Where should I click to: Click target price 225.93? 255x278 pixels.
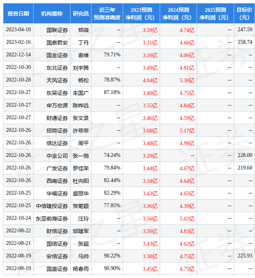click(245, 256)
